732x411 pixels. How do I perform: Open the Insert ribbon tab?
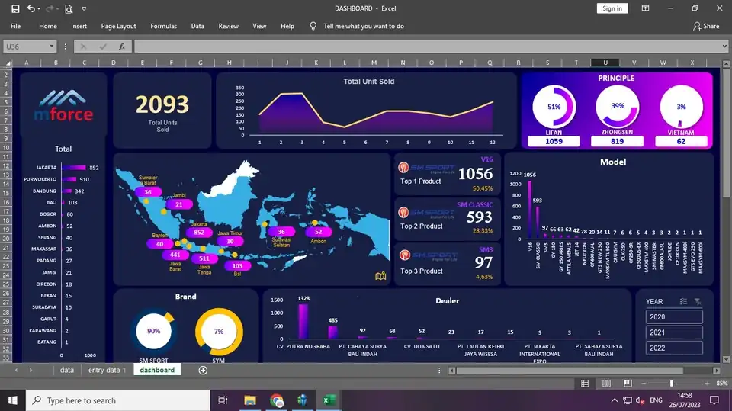point(79,26)
